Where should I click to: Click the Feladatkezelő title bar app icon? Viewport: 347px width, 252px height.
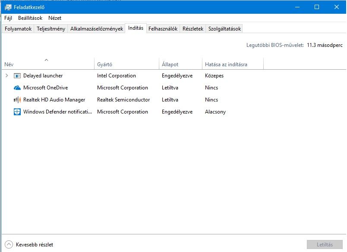coord(8,7)
